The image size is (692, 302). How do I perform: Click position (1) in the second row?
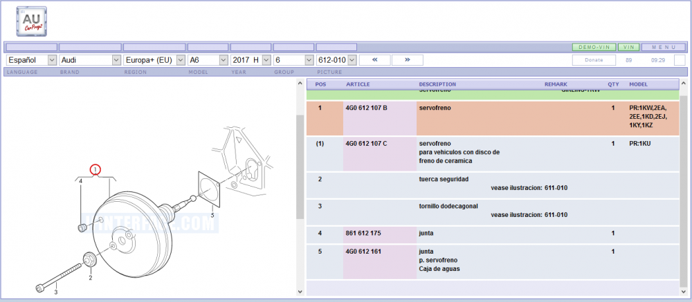[321, 143]
